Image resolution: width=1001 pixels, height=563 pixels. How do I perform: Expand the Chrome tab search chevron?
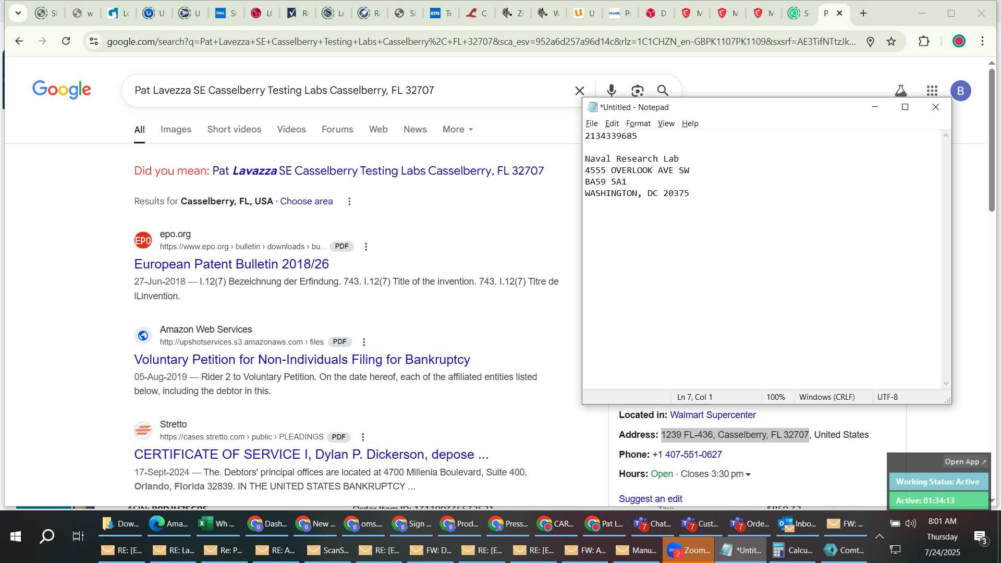point(18,13)
